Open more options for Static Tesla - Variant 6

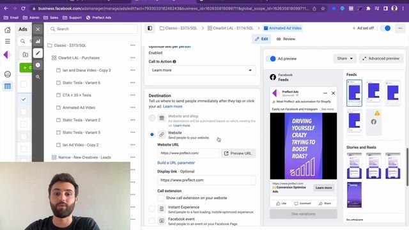click(133, 82)
